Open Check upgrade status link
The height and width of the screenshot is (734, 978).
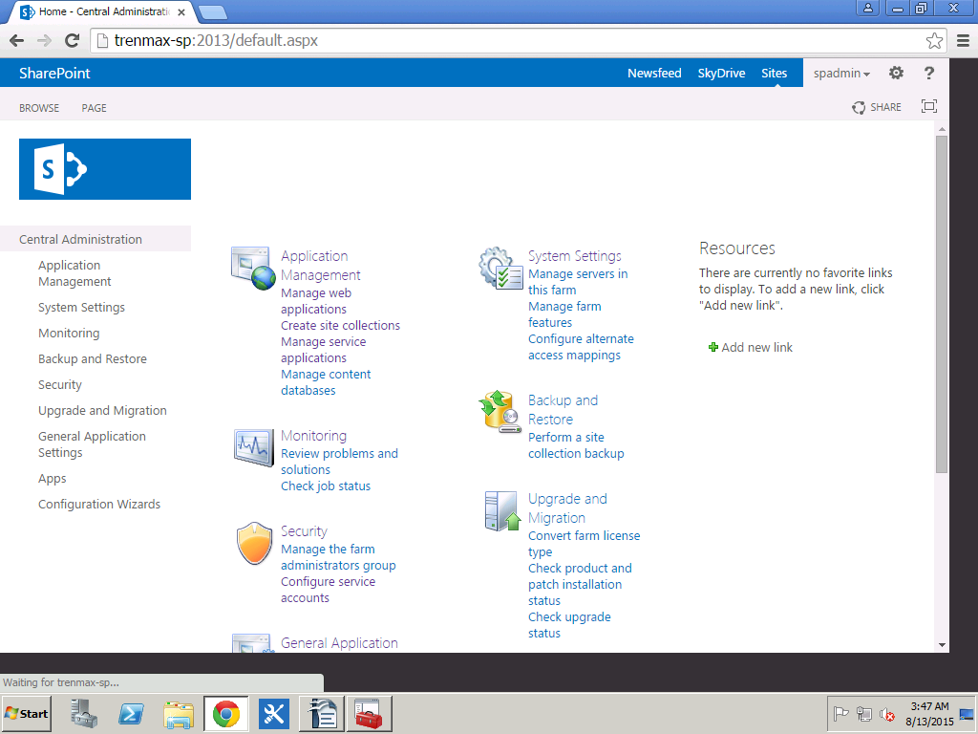click(x=569, y=625)
